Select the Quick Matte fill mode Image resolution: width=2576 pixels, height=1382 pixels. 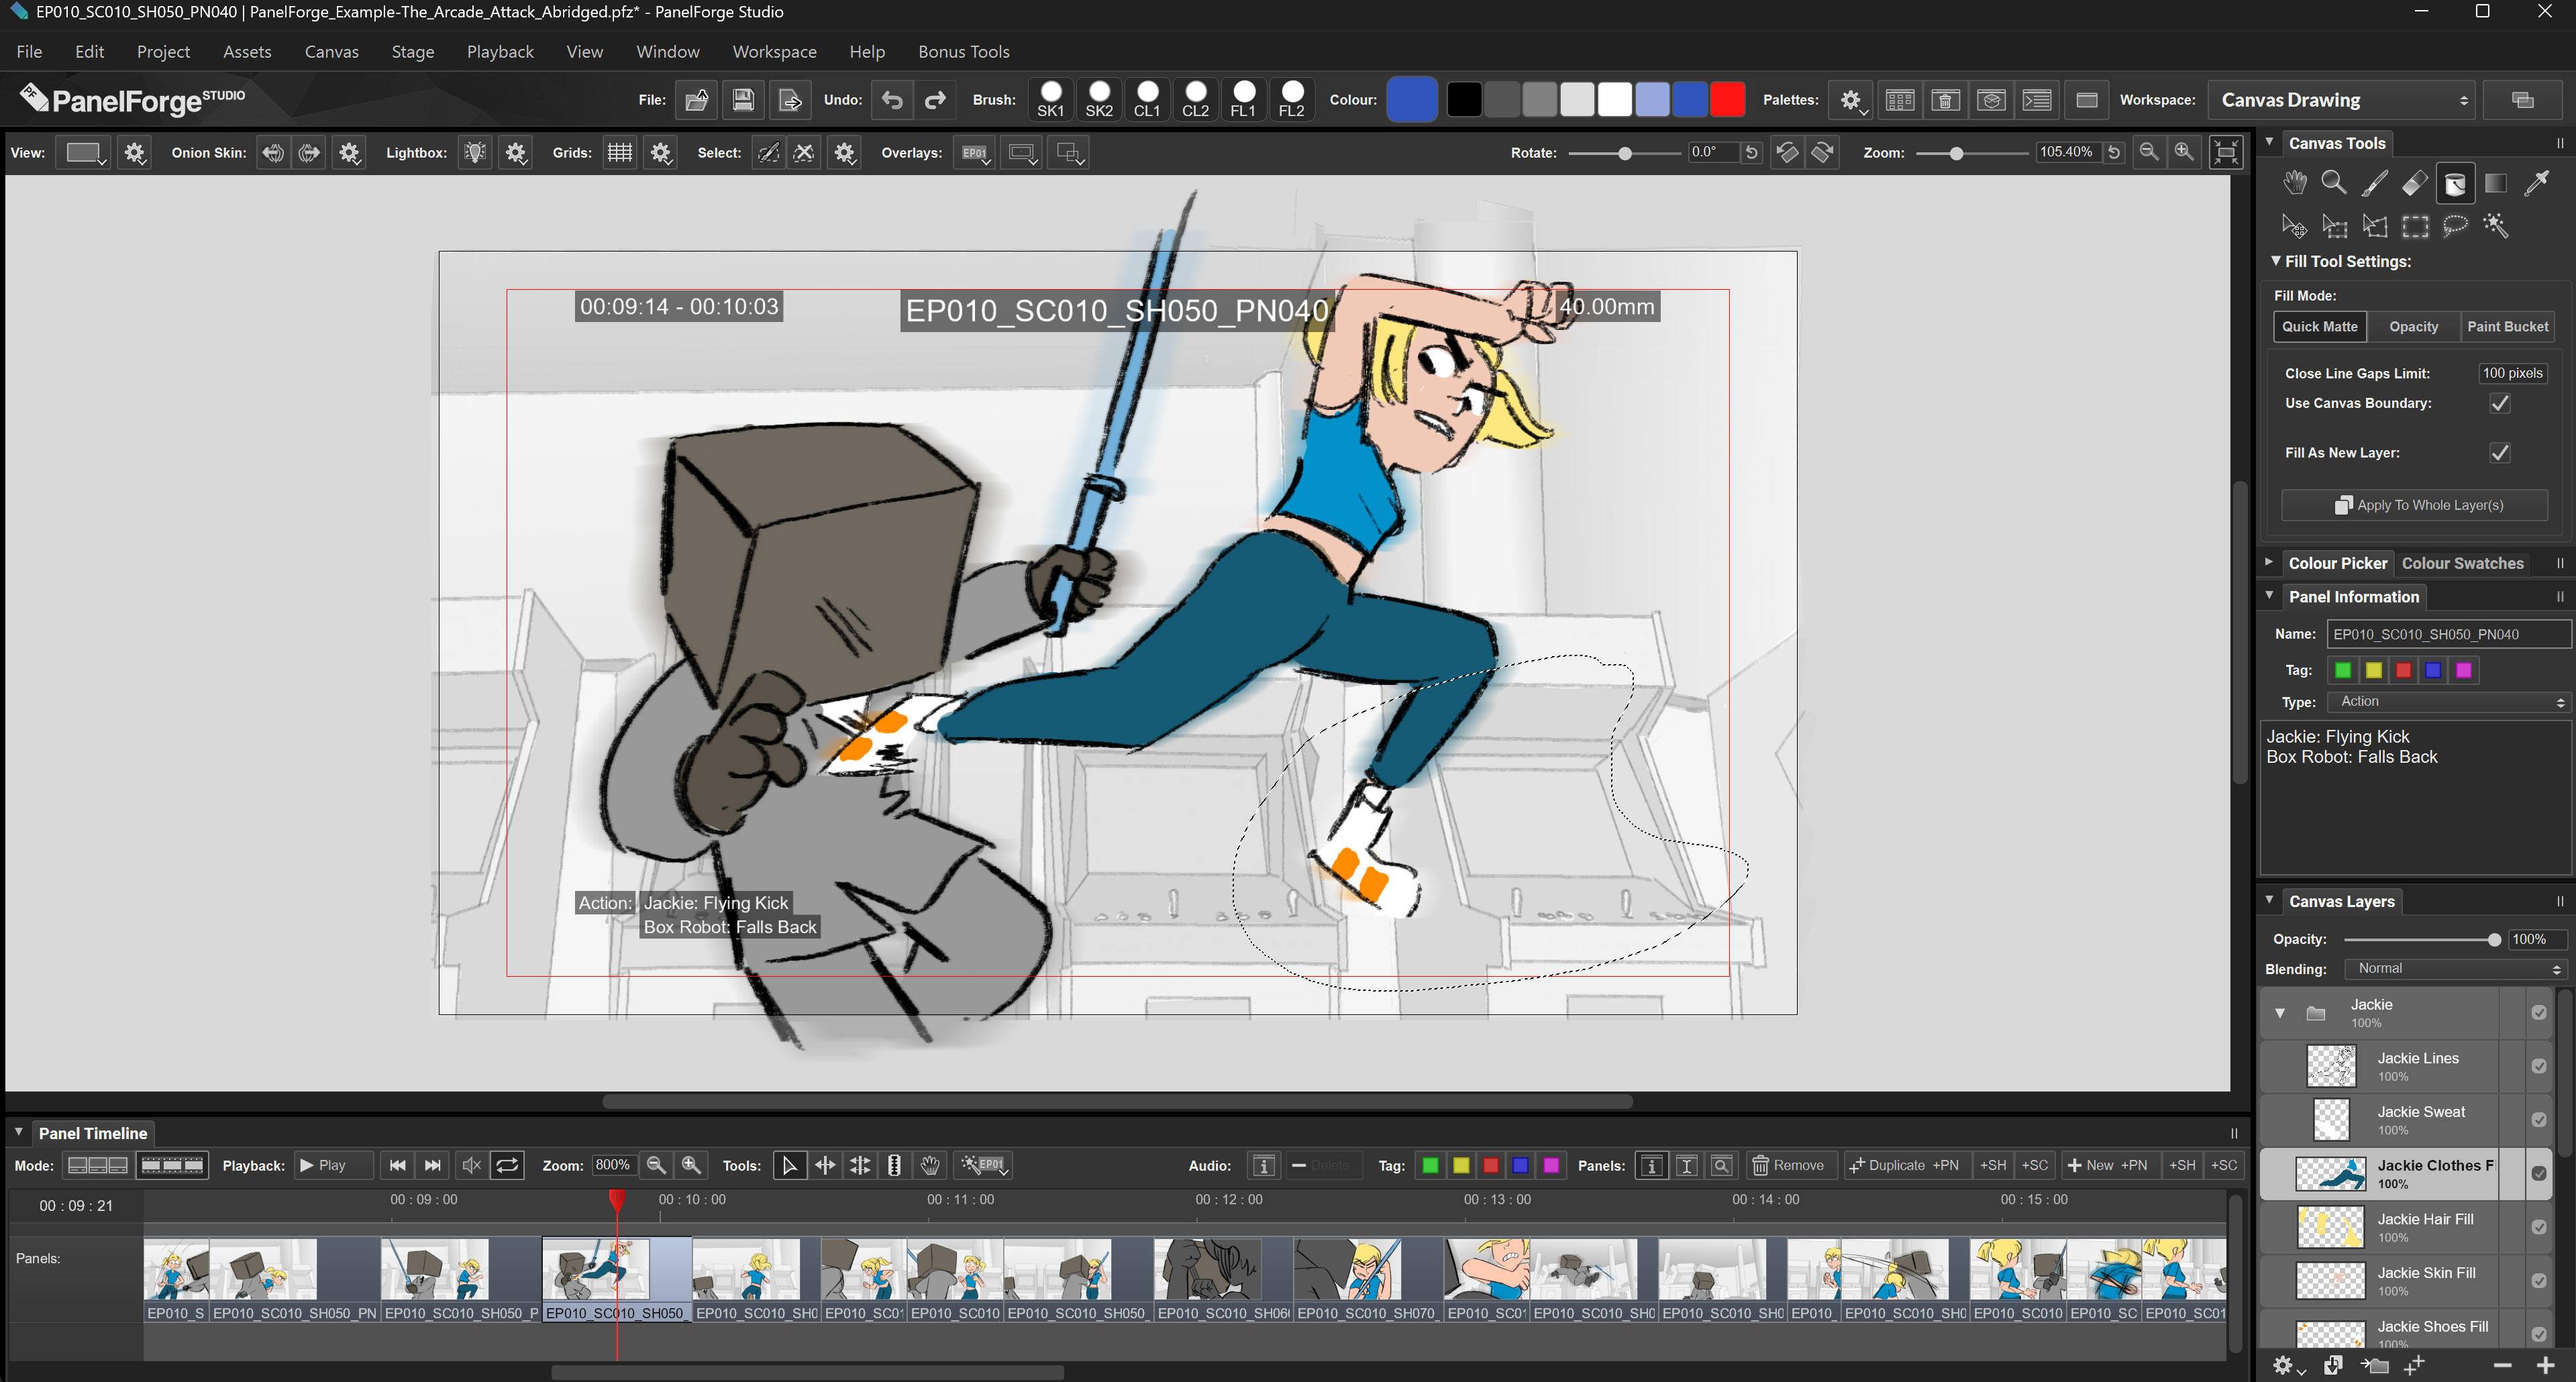coord(2319,327)
